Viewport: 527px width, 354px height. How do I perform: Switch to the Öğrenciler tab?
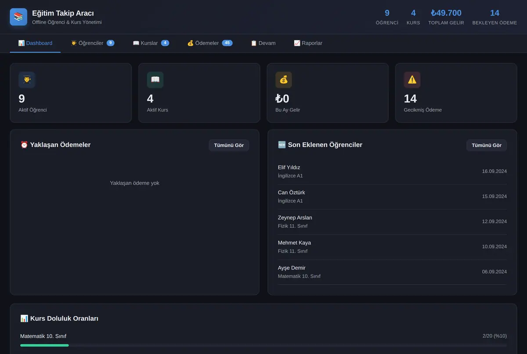(x=93, y=43)
